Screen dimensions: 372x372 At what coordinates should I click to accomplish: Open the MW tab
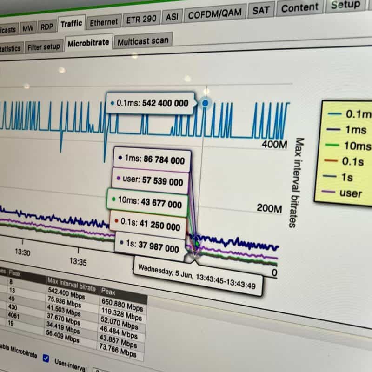tap(28, 29)
